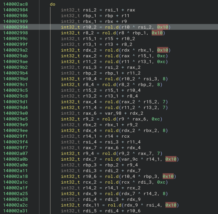Select variable rbp_2 in its declaration

click(x=90, y=73)
